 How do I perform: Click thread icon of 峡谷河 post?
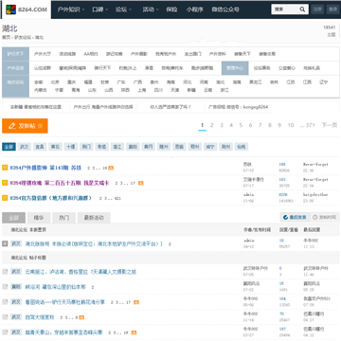tap(5, 287)
